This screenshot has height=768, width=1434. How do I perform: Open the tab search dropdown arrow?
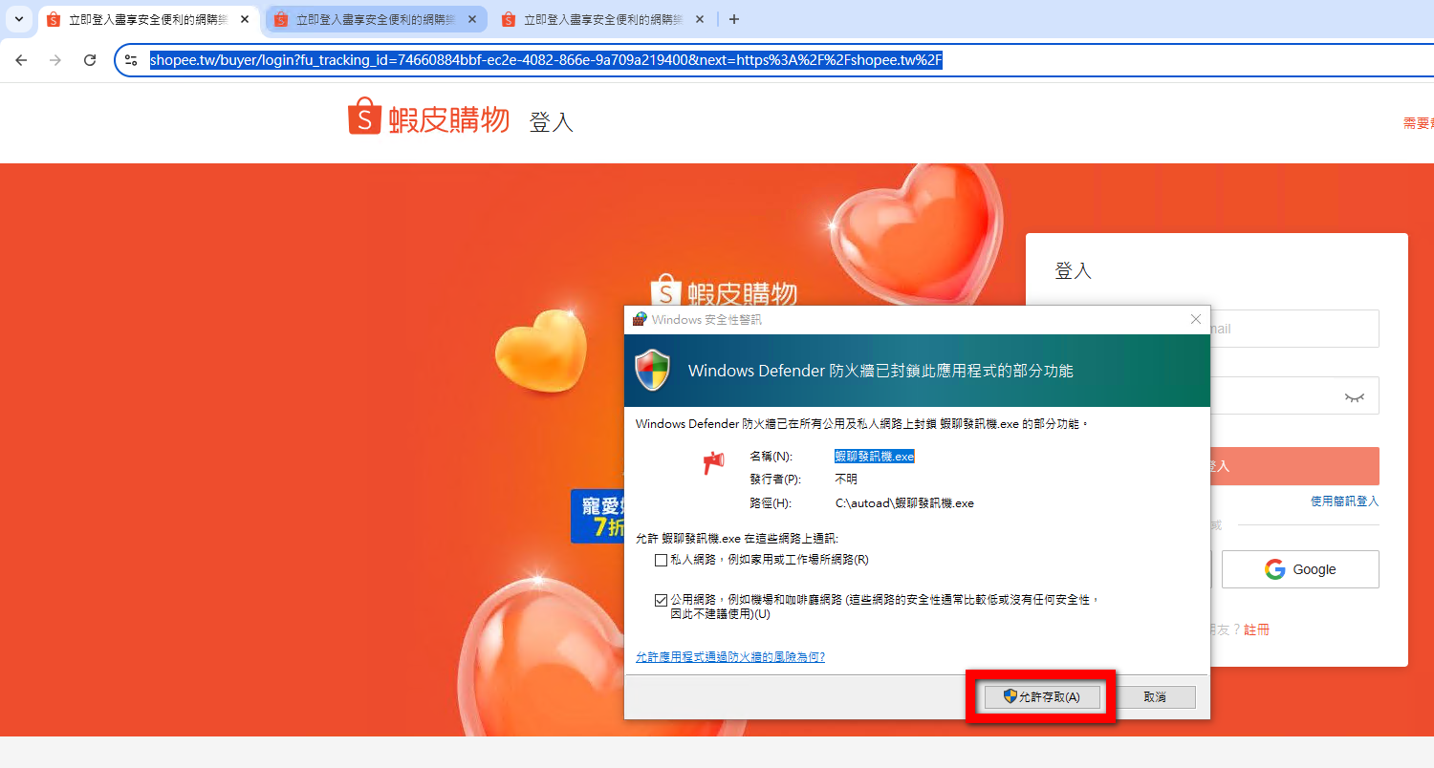(x=18, y=19)
